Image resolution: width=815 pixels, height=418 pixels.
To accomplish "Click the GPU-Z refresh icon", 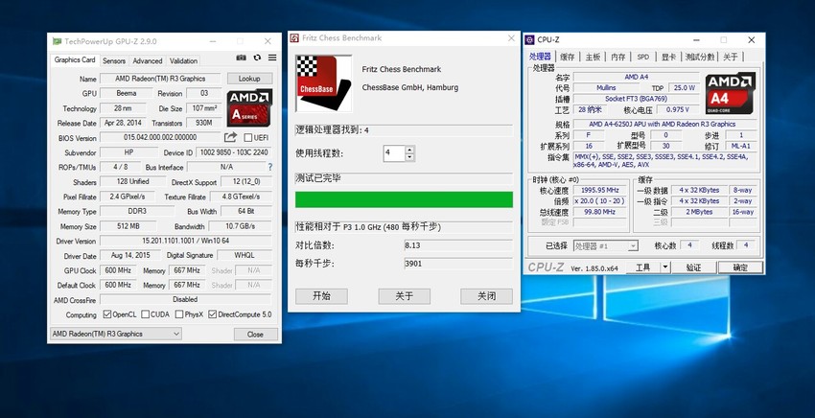I will [257, 58].
